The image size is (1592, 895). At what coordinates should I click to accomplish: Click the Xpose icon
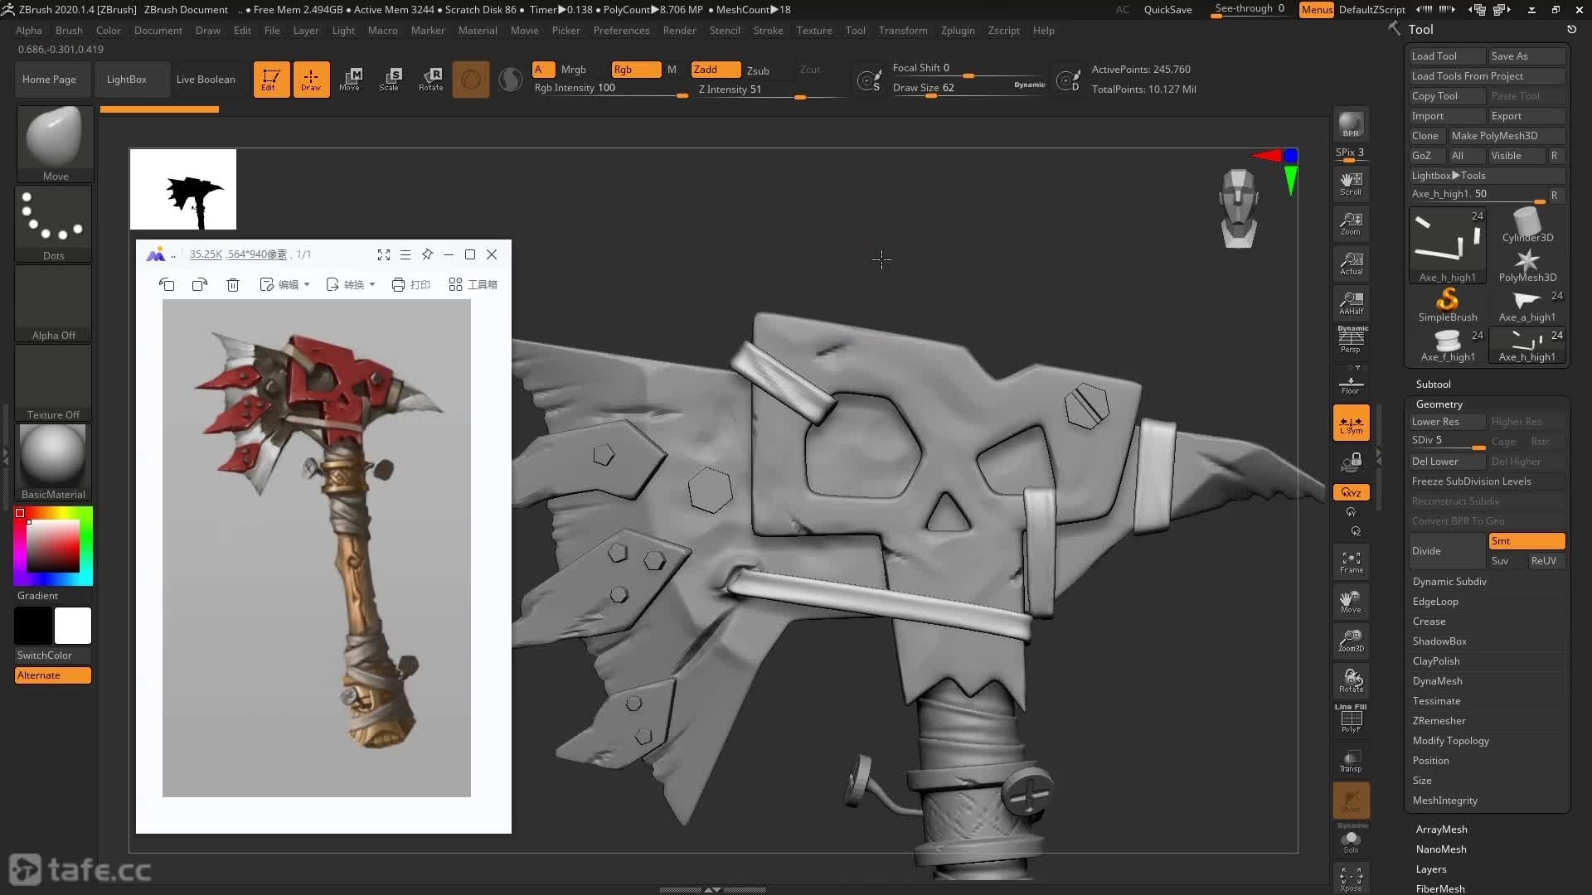click(x=1351, y=879)
